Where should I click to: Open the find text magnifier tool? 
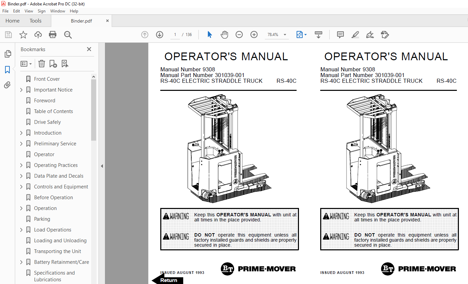click(68, 35)
